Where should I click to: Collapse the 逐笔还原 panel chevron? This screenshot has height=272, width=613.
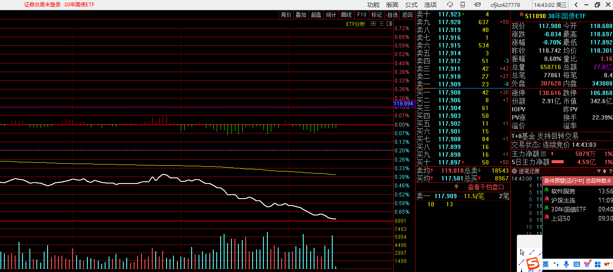pyautogui.click(x=515, y=171)
